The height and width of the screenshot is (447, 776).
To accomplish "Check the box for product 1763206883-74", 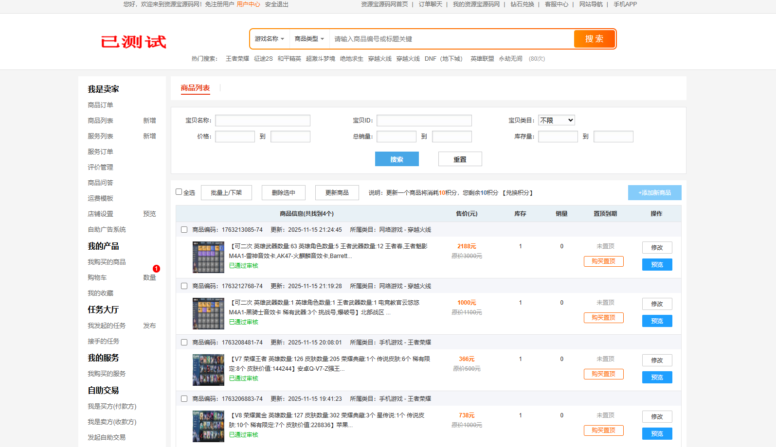I will pos(184,399).
